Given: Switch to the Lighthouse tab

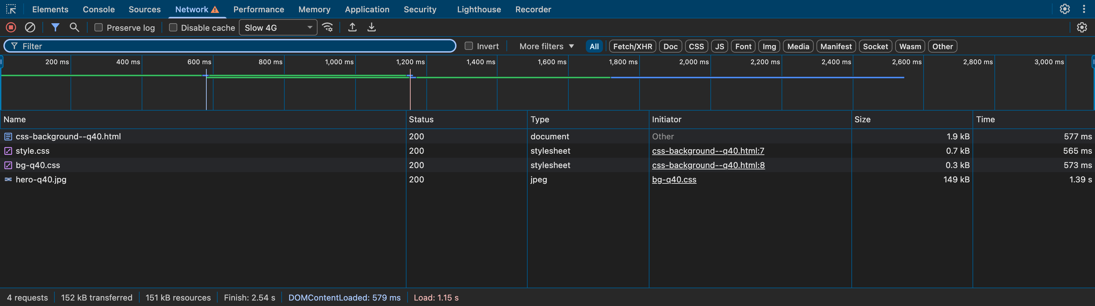Looking at the screenshot, I should pos(479,9).
